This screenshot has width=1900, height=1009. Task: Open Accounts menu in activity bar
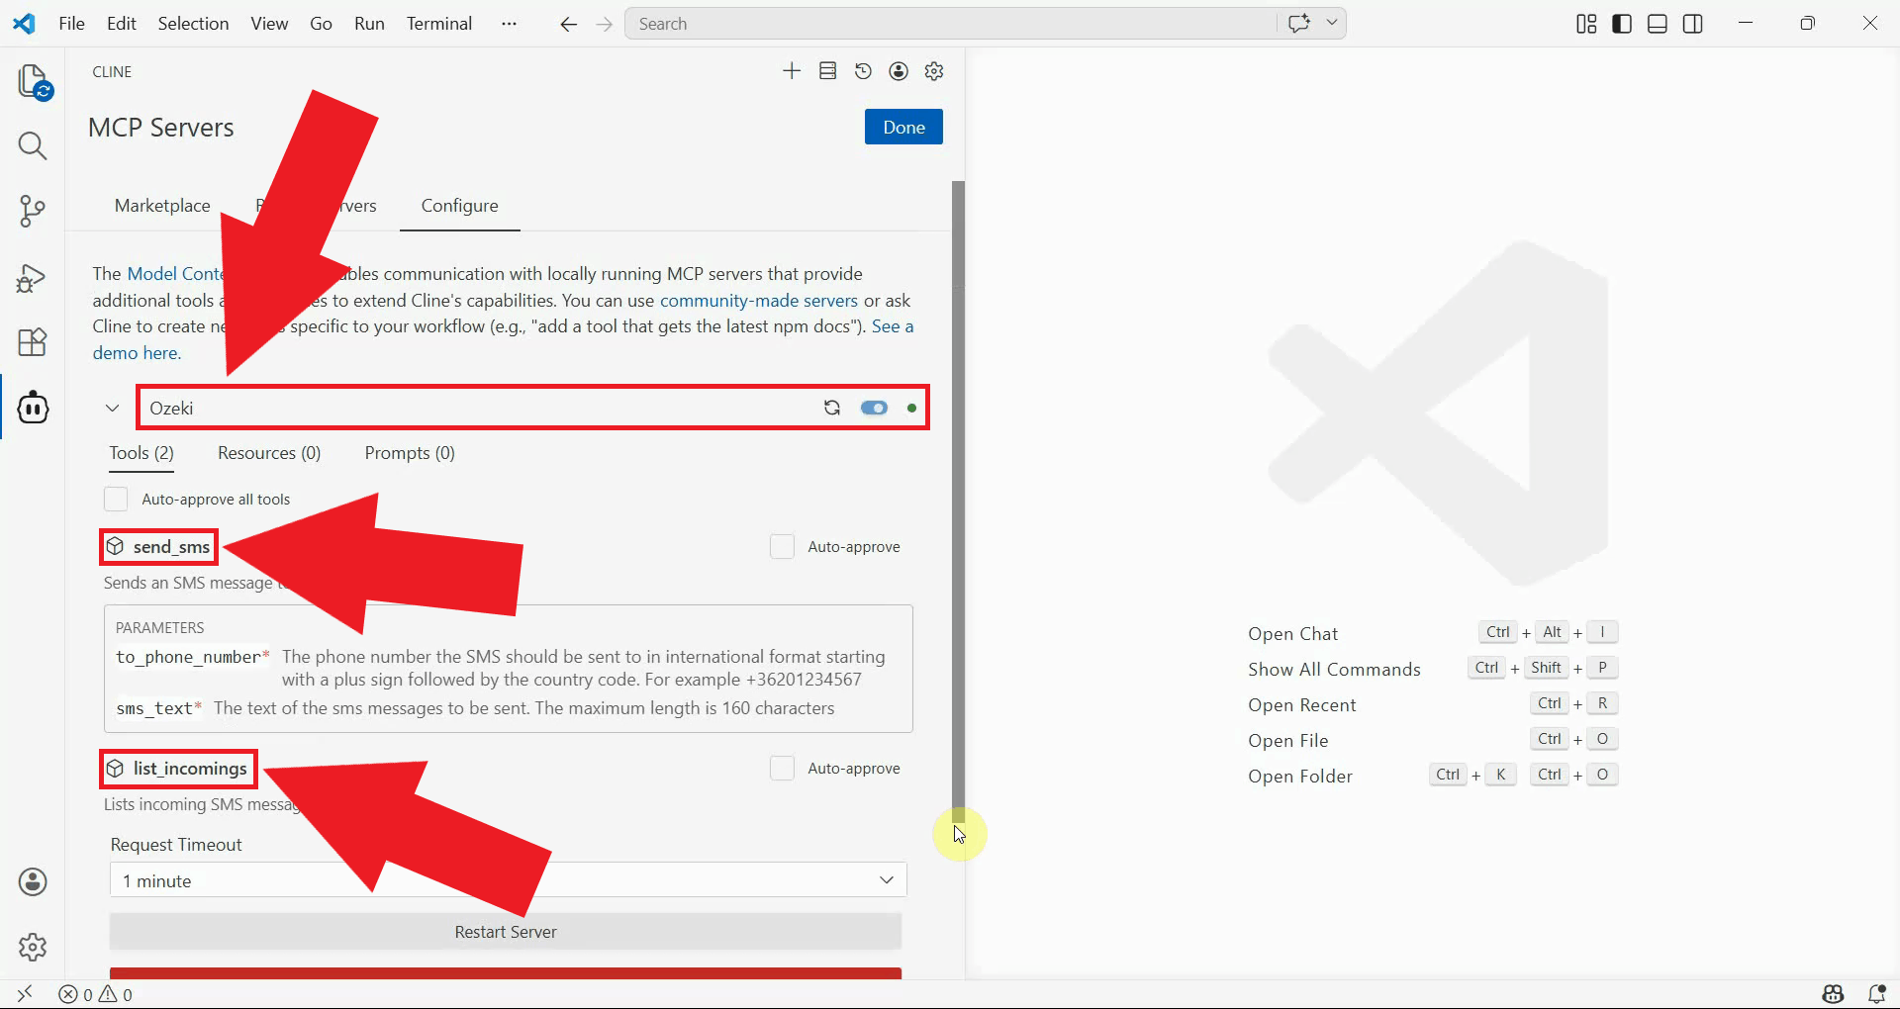pyautogui.click(x=33, y=882)
